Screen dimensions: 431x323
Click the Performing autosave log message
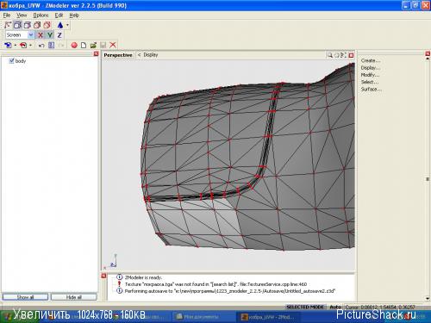(x=230, y=291)
